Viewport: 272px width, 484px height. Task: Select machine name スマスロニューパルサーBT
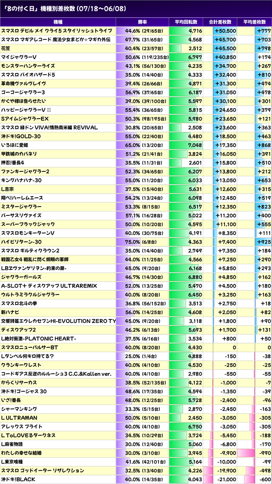[30, 347]
